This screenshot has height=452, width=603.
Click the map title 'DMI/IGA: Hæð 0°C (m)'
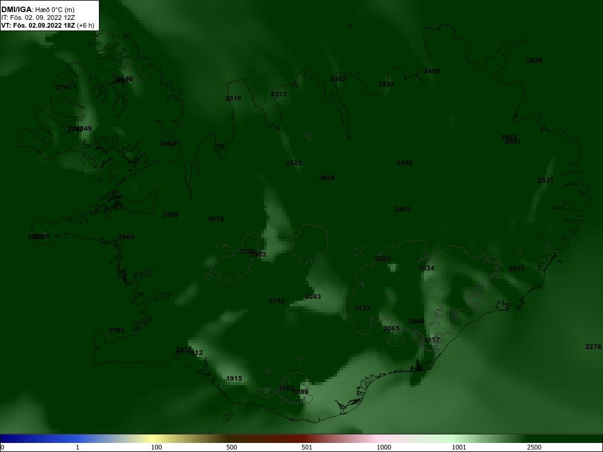pos(37,10)
